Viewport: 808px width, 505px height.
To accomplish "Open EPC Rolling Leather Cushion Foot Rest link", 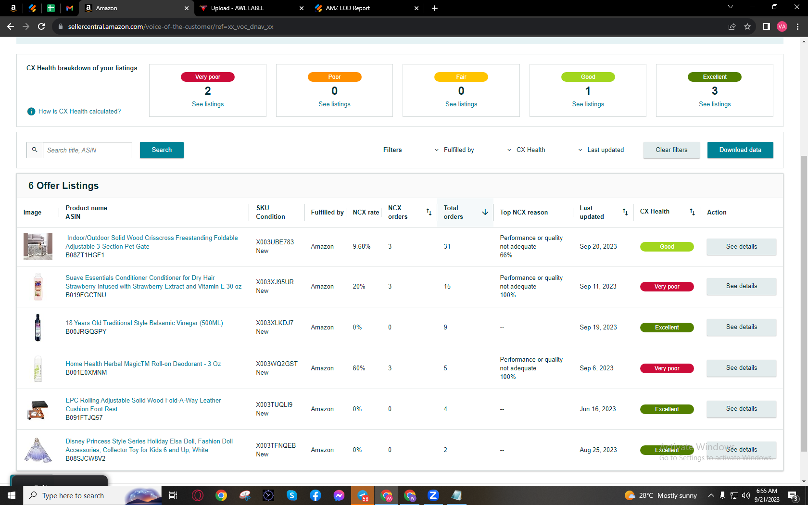I will click(143, 405).
